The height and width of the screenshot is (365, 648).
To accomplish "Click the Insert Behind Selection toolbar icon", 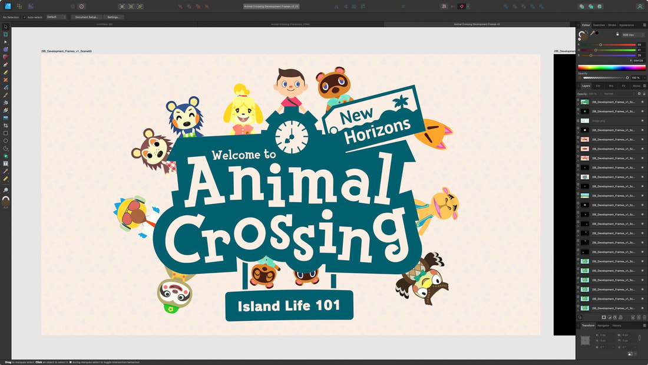I will tap(581, 6).
